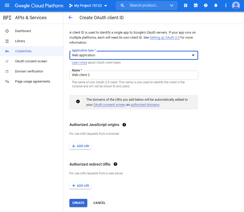Open the three-dot settings menu
This screenshot has width=244, height=212.
tap(226, 6)
